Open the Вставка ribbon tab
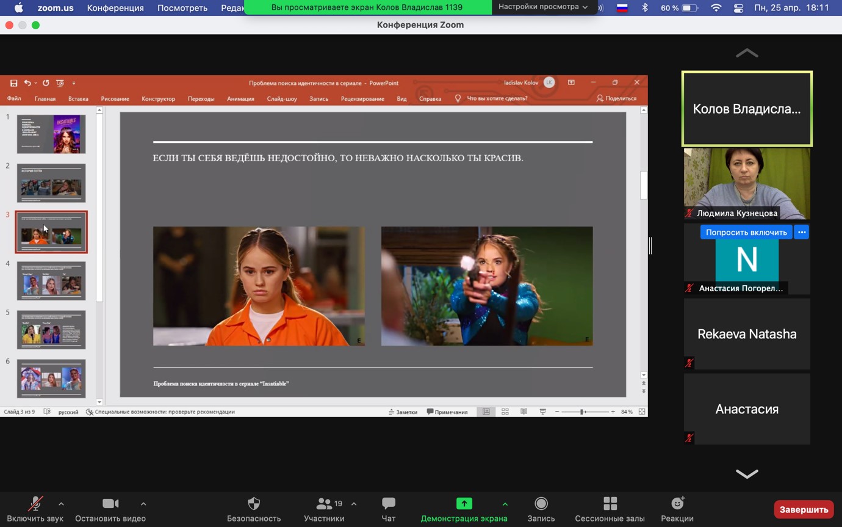This screenshot has height=527, width=842. tap(78, 98)
